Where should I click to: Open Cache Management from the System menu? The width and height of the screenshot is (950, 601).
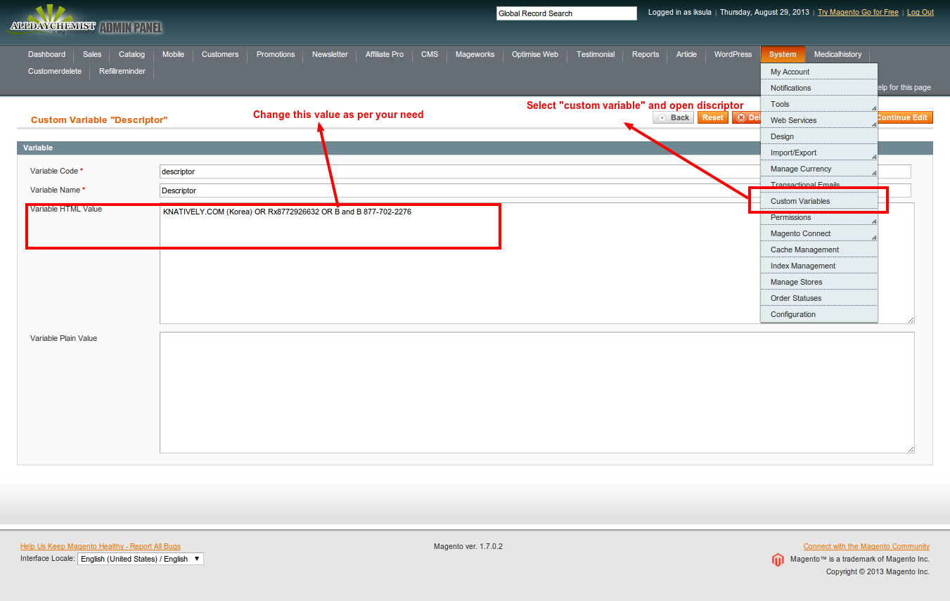click(x=804, y=250)
